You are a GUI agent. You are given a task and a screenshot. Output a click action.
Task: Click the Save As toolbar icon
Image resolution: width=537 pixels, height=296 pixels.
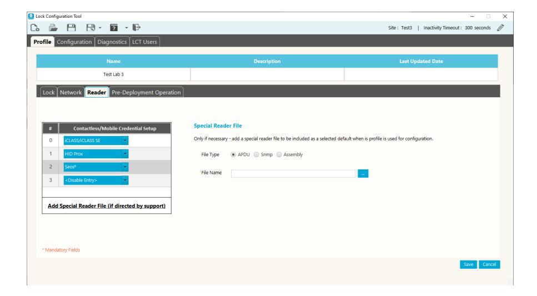pyautogui.click(x=91, y=28)
